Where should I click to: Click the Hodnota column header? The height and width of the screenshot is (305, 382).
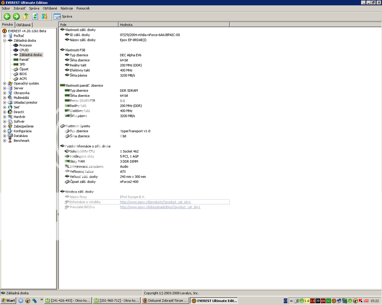click(174, 25)
